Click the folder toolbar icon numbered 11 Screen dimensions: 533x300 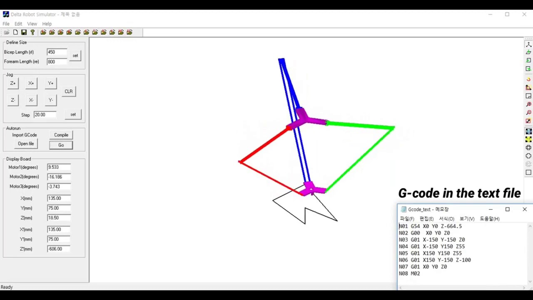click(130, 32)
